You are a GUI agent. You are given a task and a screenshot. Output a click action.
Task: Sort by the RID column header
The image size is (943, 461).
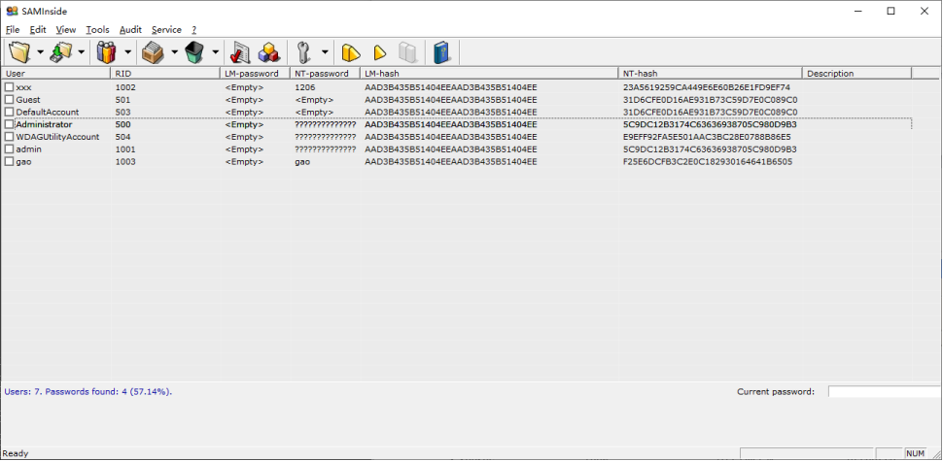point(165,73)
